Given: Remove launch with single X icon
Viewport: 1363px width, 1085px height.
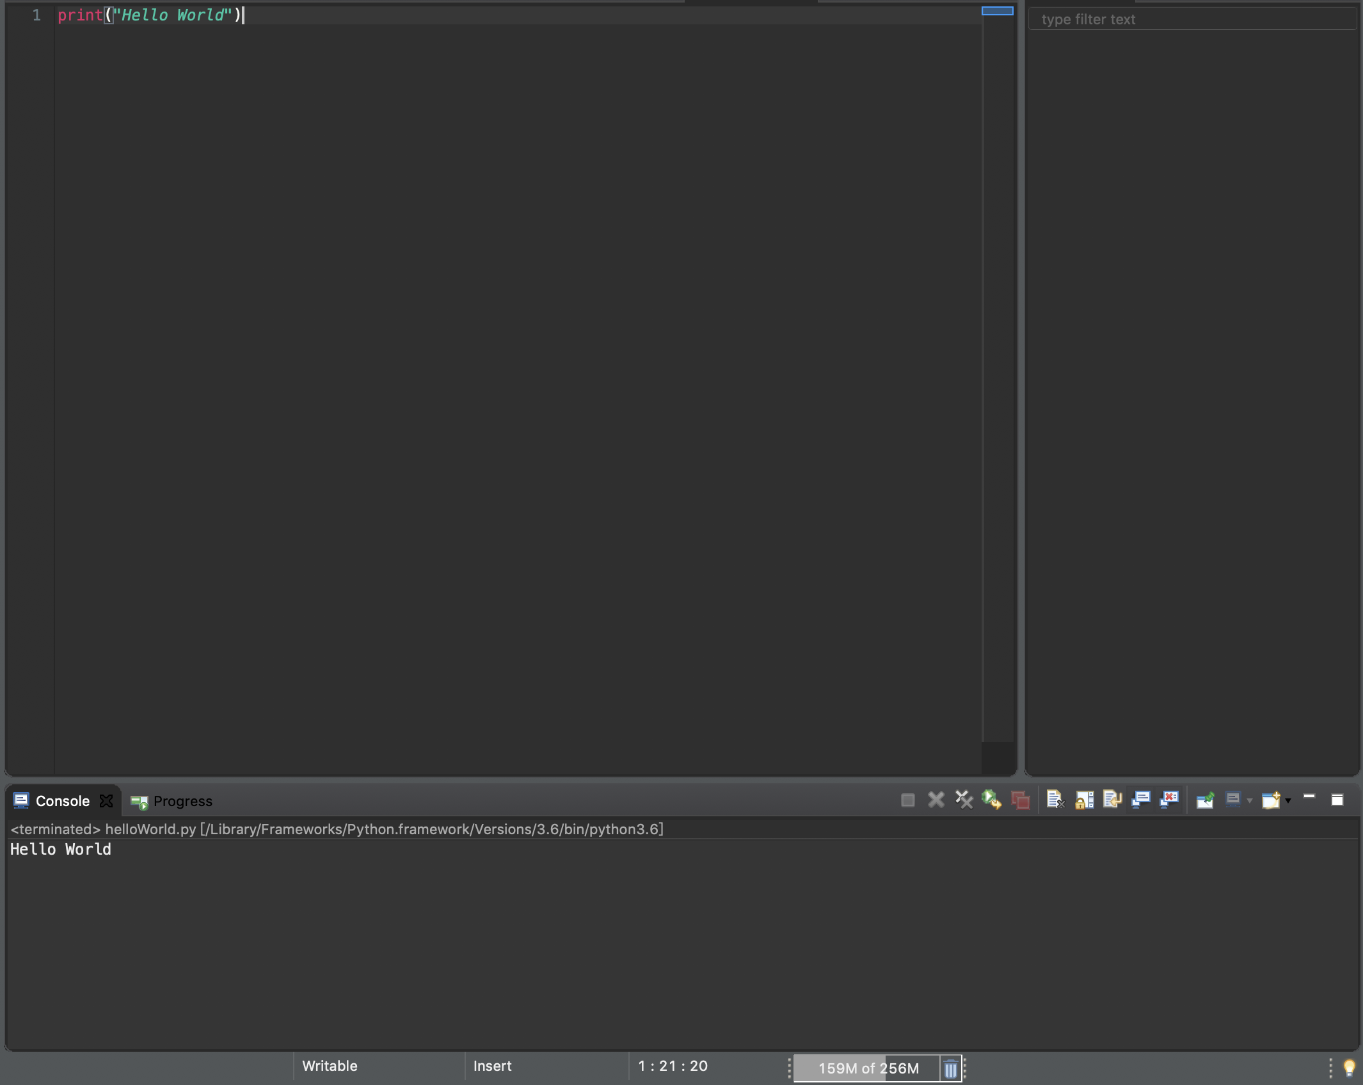Looking at the screenshot, I should coord(936,800).
